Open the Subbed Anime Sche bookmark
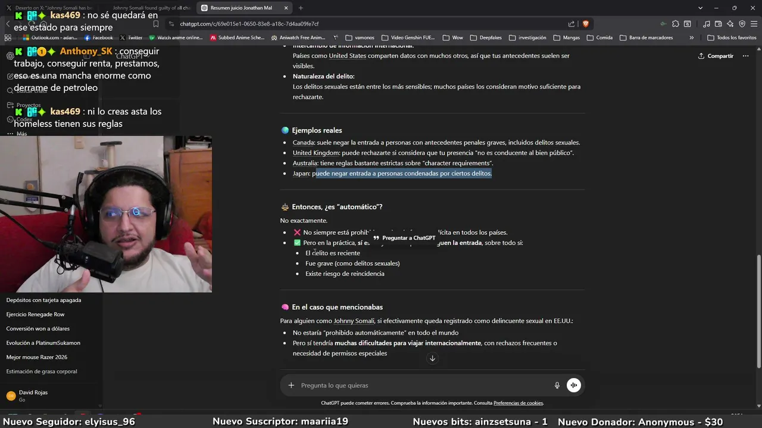This screenshot has height=428, width=762. point(237,37)
